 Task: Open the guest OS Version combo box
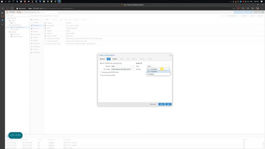158,69
